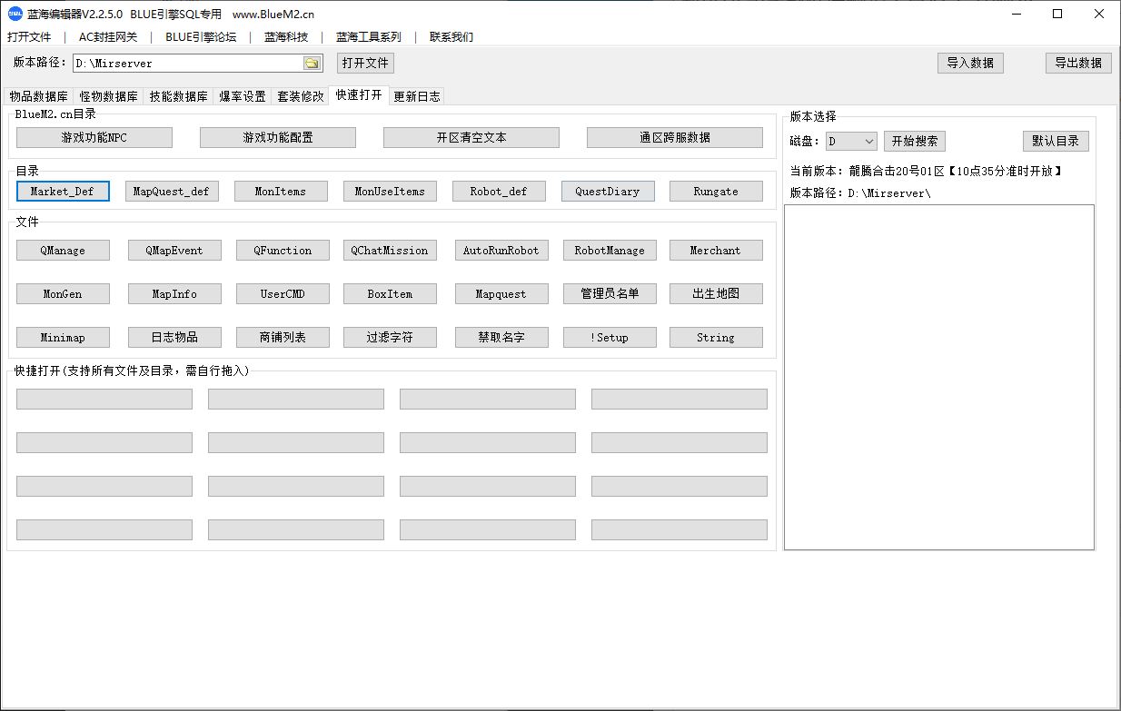Open the MonGen file
This screenshot has width=1121, height=711.
(63, 293)
